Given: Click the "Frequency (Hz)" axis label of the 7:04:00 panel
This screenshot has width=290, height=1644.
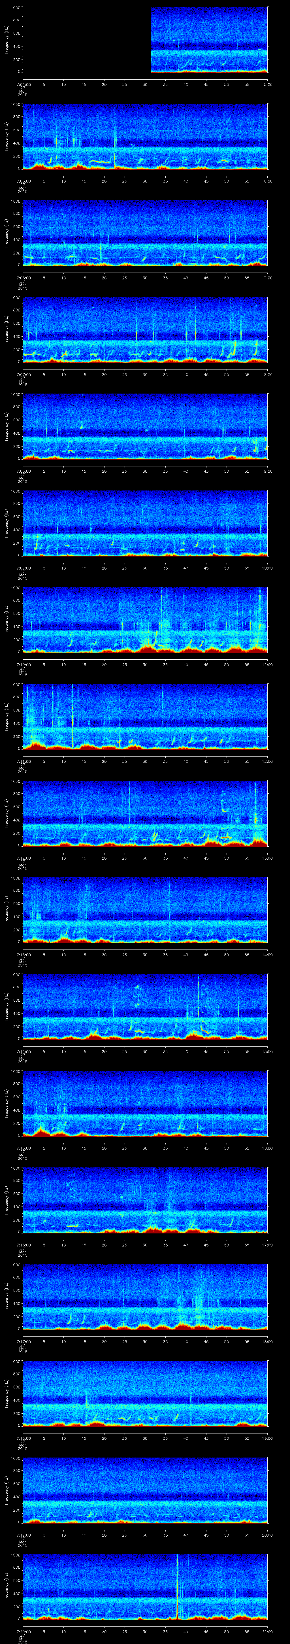Looking at the screenshot, I should click(x=7, y=40).
